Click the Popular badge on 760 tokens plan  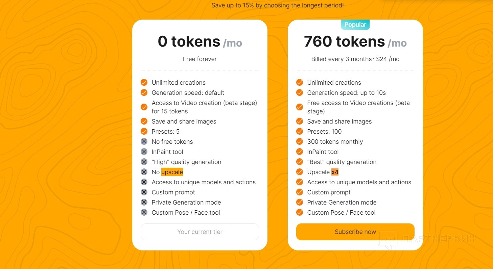tap(355, 25)
